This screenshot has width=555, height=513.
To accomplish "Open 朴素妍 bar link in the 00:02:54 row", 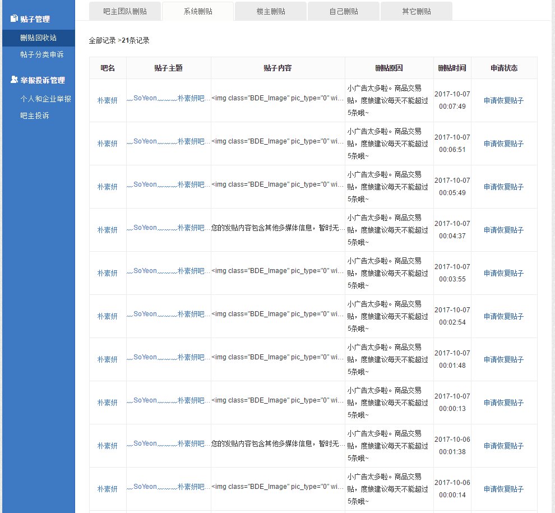I will coord(108,317).
